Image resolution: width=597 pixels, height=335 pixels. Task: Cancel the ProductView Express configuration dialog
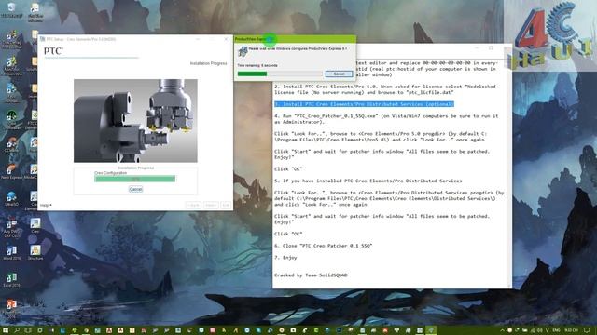point(339,74)
